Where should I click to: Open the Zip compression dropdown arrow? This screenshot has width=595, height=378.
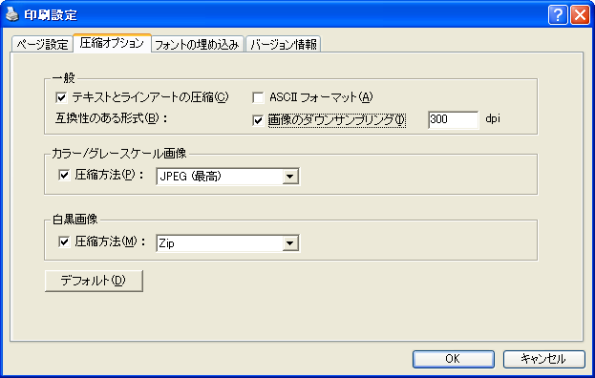[x=290, y=243]
